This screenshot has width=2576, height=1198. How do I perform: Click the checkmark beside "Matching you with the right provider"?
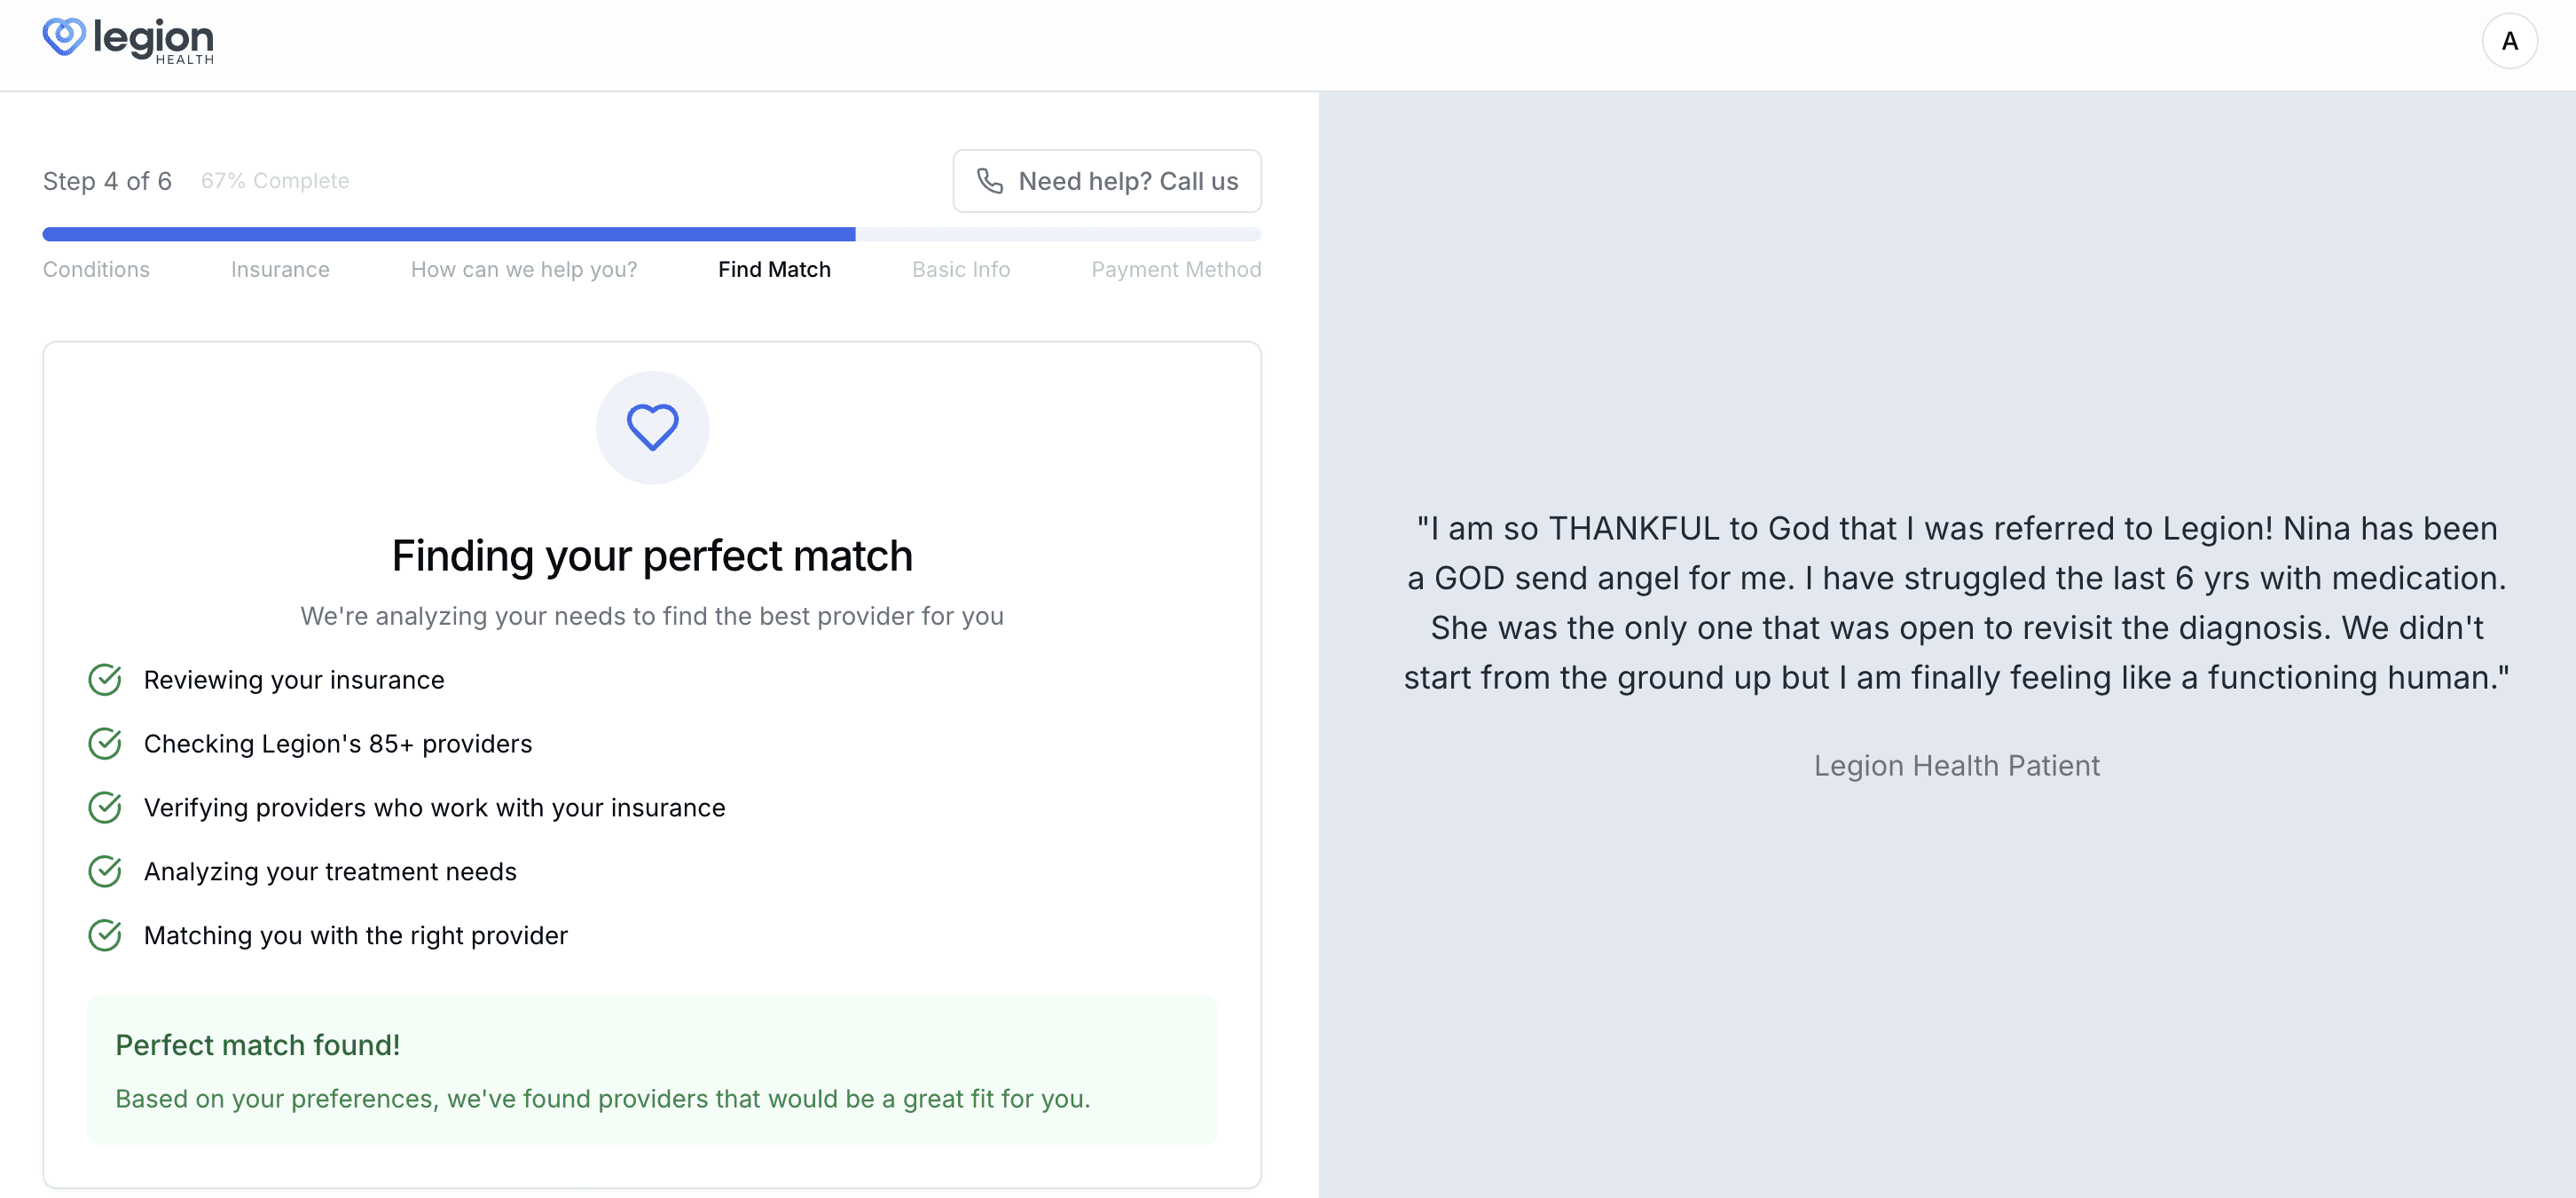pos(105,935)
